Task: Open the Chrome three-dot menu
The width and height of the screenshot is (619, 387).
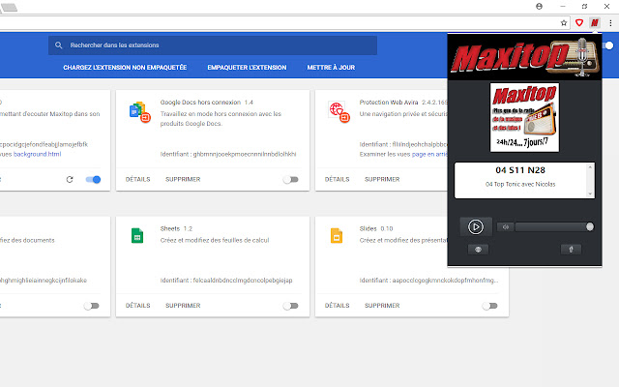Action: click(x=610, y=23)
